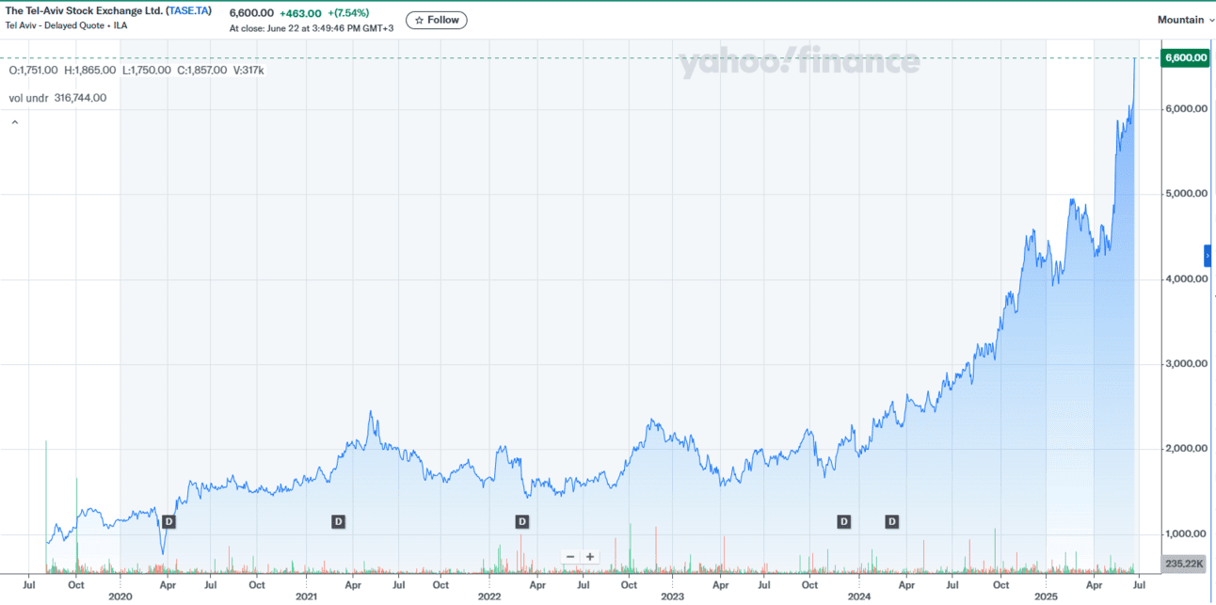This screenshot has width=1216, height=605.
Task: Click the dividend marker in early 2022
Action: pyautogui.click(x=522, y=521)
